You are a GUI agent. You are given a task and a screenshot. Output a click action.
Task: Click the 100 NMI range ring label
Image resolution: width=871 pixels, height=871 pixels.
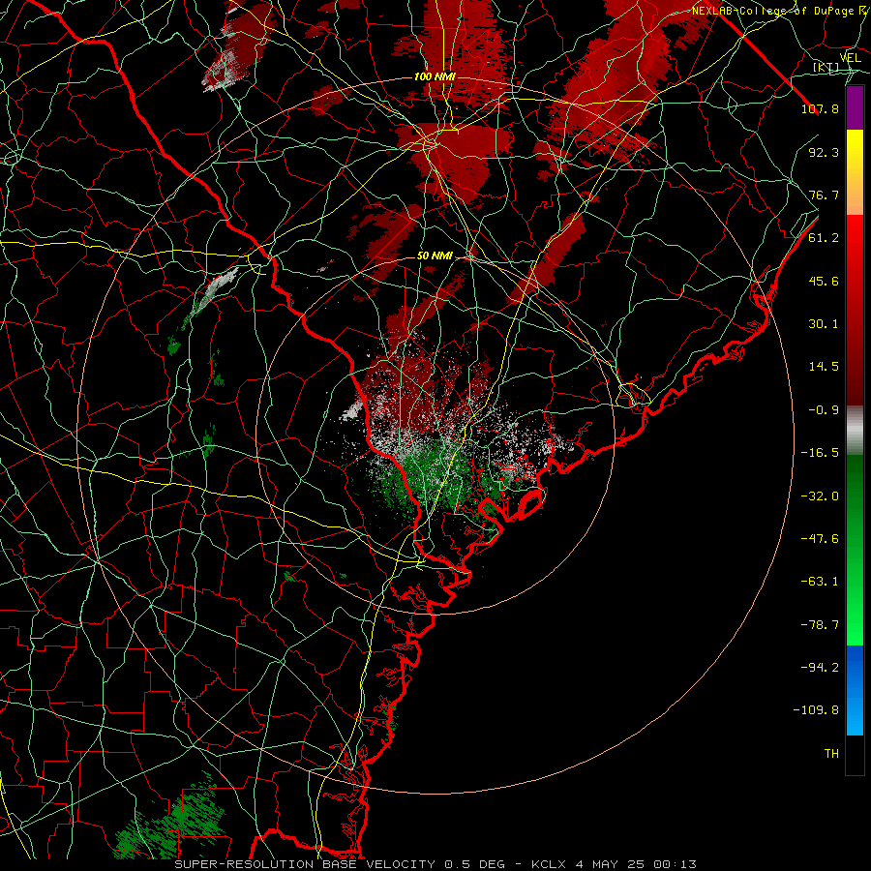tap(435, 76)
